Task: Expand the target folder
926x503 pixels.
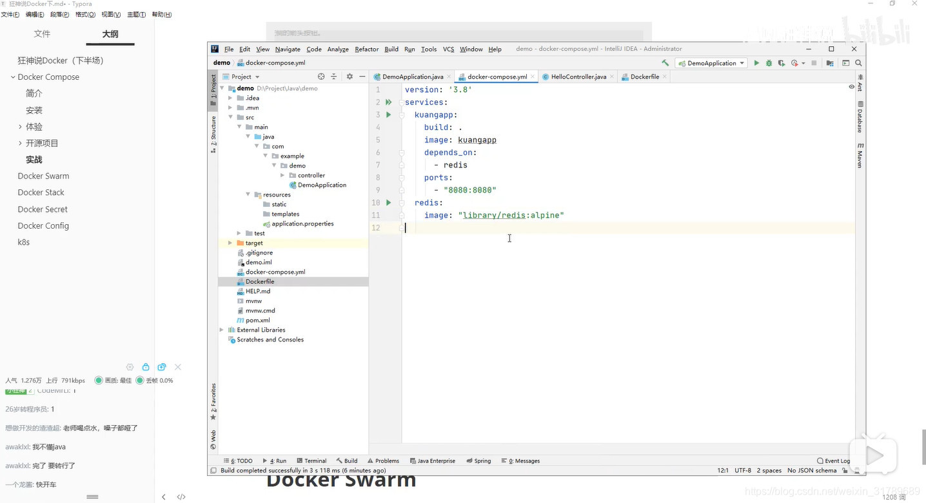Action: tap(231, 243)
